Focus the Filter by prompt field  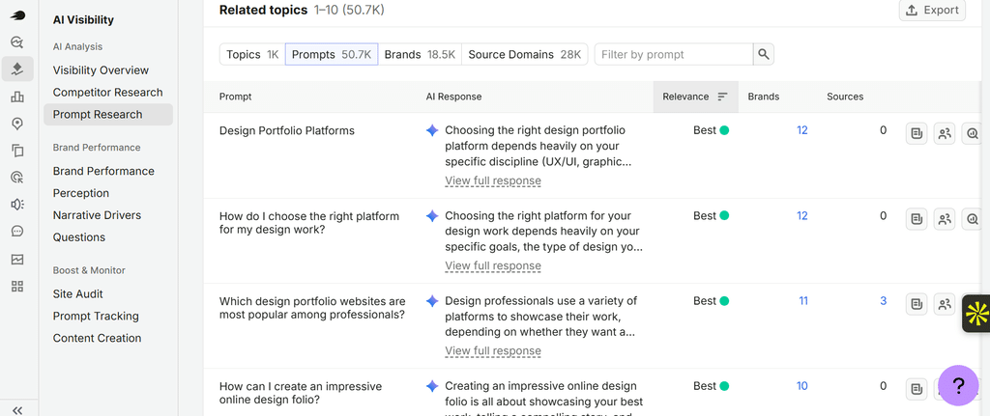coord(674,54)
